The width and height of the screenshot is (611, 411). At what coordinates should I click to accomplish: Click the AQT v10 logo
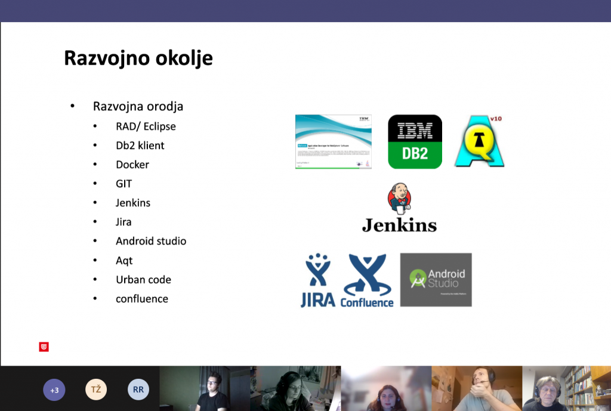coord(480,141)
